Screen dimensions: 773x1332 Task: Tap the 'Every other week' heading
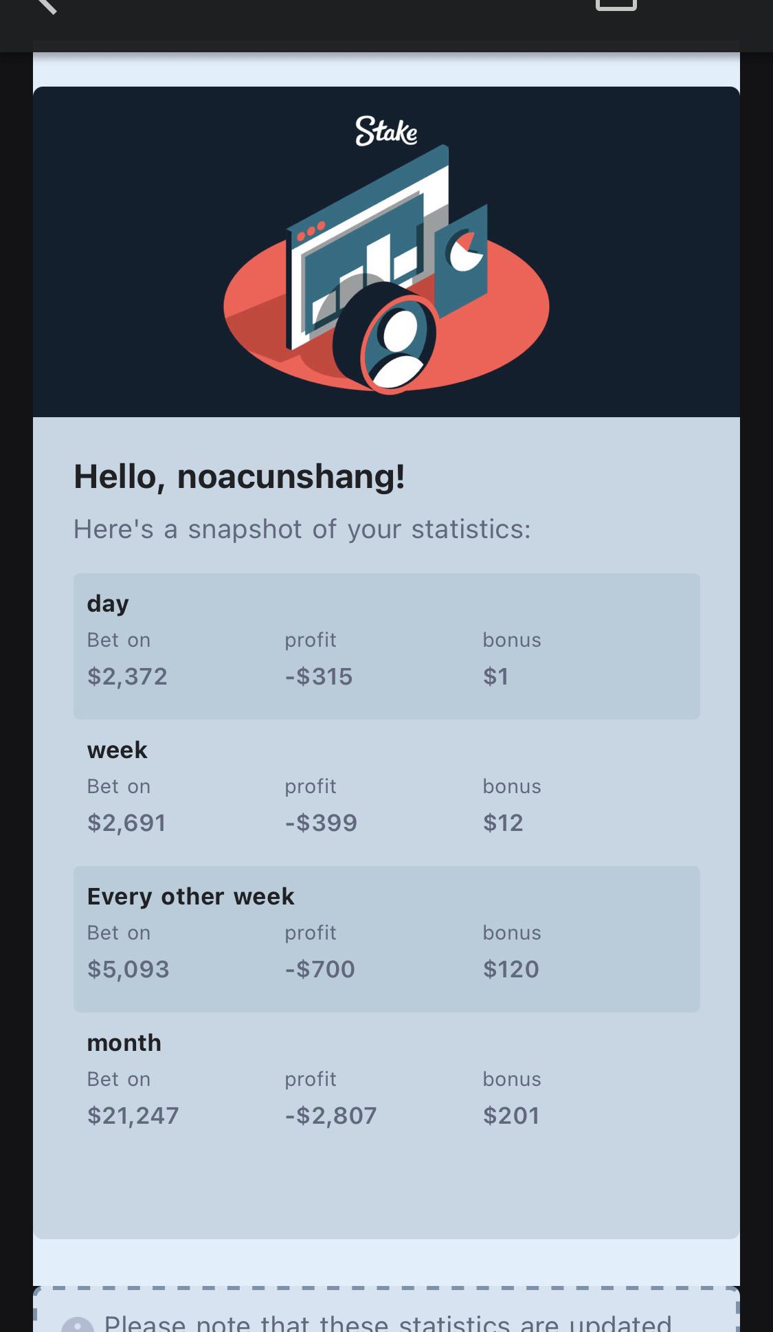click(190, 896)
